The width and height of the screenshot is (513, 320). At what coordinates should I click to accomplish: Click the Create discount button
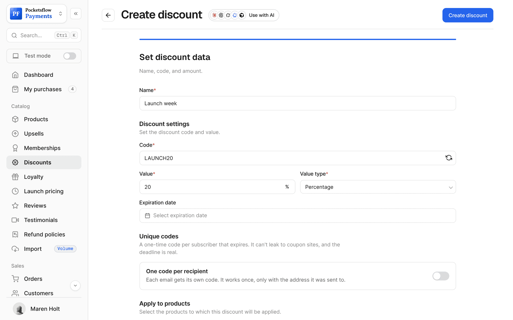(x=468, y=15)
